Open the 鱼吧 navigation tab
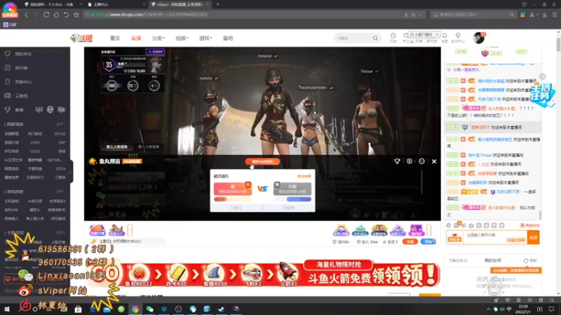The width and height of the screenshot is (561, 315). coord(228,38)
